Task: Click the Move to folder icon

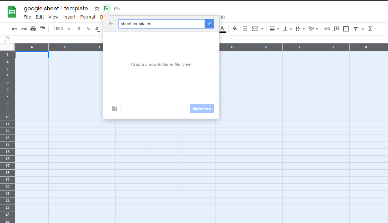Action: pos(107,8)
